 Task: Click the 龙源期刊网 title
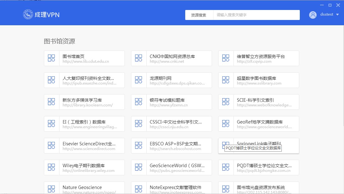pyautogui.click(x=161, y=78)
